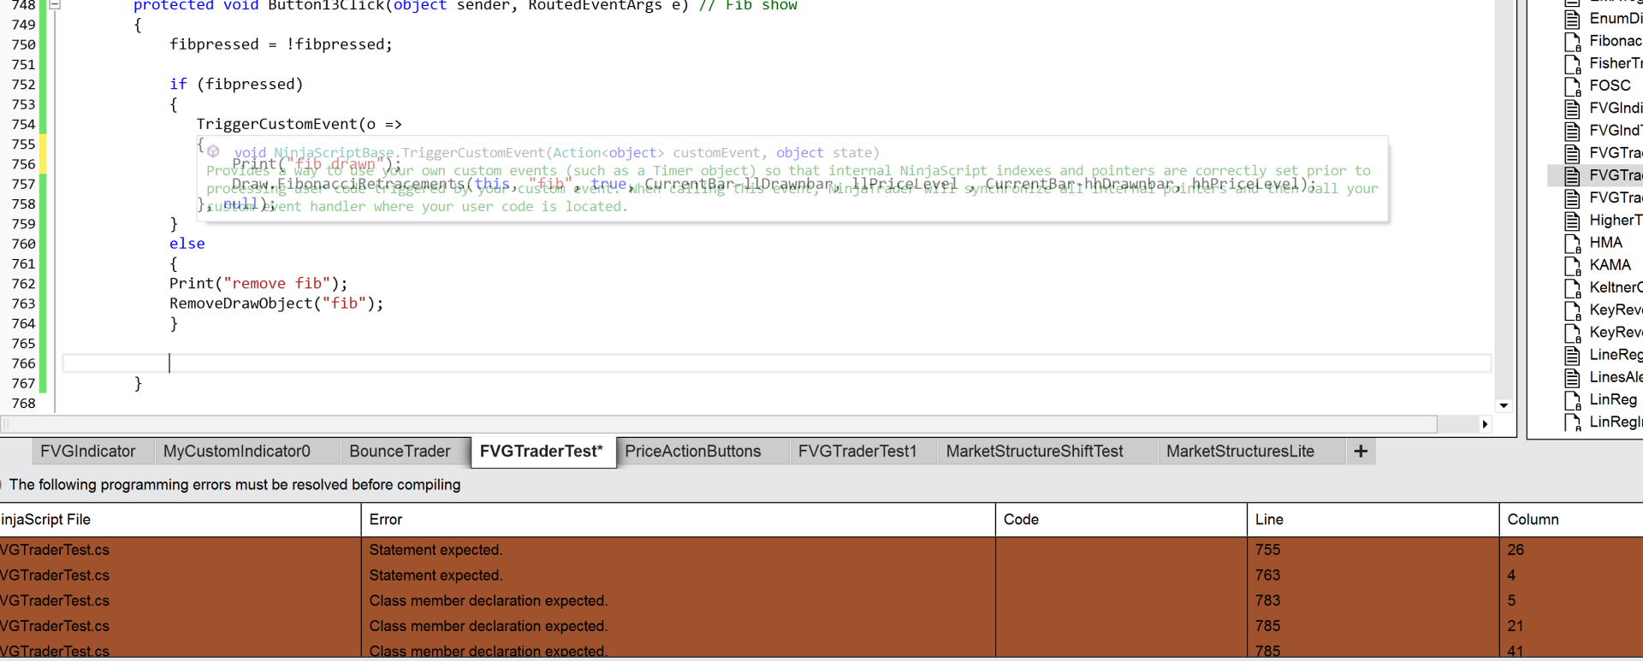Image resolution: width=1643 pixels, height=661 pixels.
Task: Add a new editor tab
Action: [x=1361, y=451]
